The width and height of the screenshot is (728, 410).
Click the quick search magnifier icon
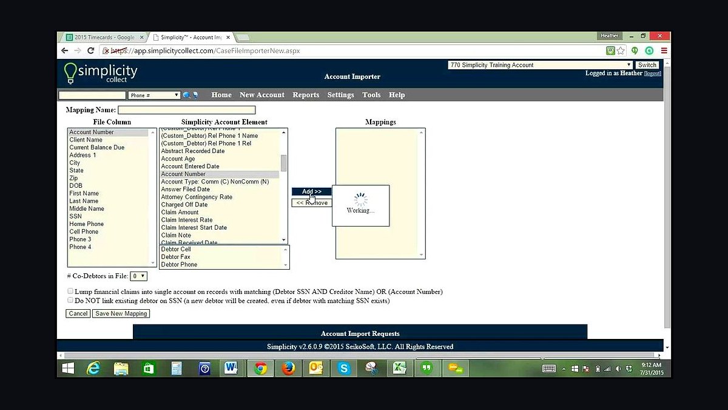[186, 95]
